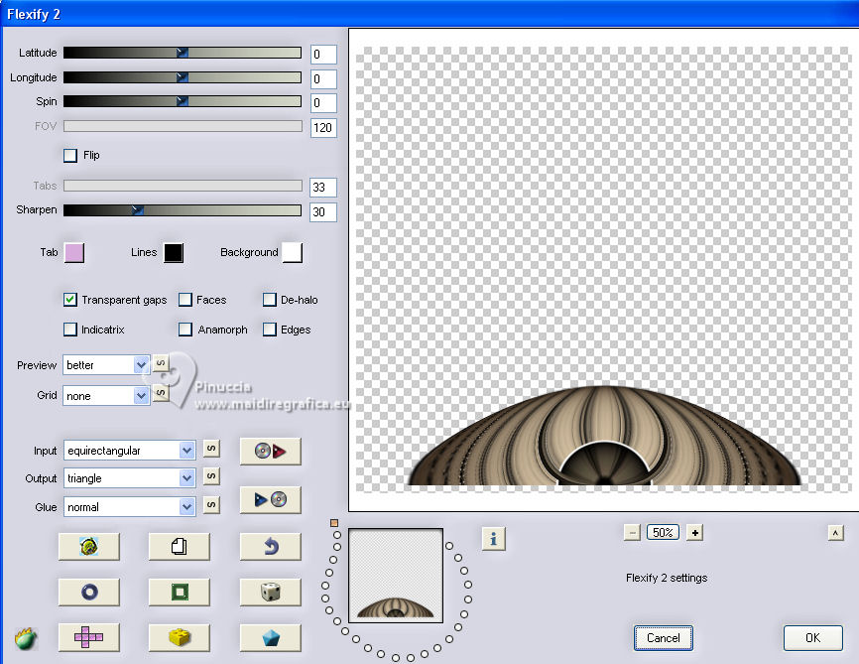Image resolution: width=859 pixels, height=664 pixels.
Task: Disable the Transparent gaps checkbox
Action: tap(70, 300)
